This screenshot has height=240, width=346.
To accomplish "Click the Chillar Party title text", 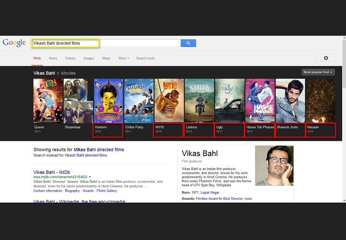I will [134, 127].
